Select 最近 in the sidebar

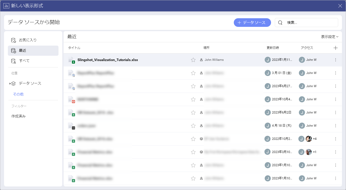pyautogui.click(x=33, y=51)
